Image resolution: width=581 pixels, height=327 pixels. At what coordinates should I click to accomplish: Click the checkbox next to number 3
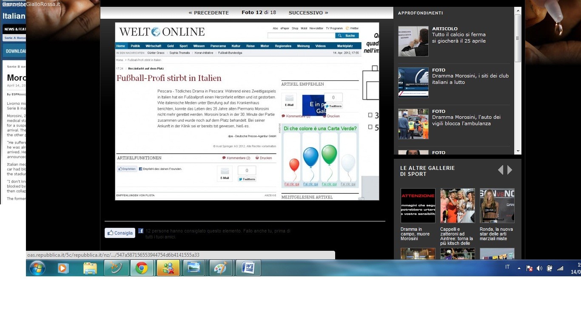[x=370, y=115]
